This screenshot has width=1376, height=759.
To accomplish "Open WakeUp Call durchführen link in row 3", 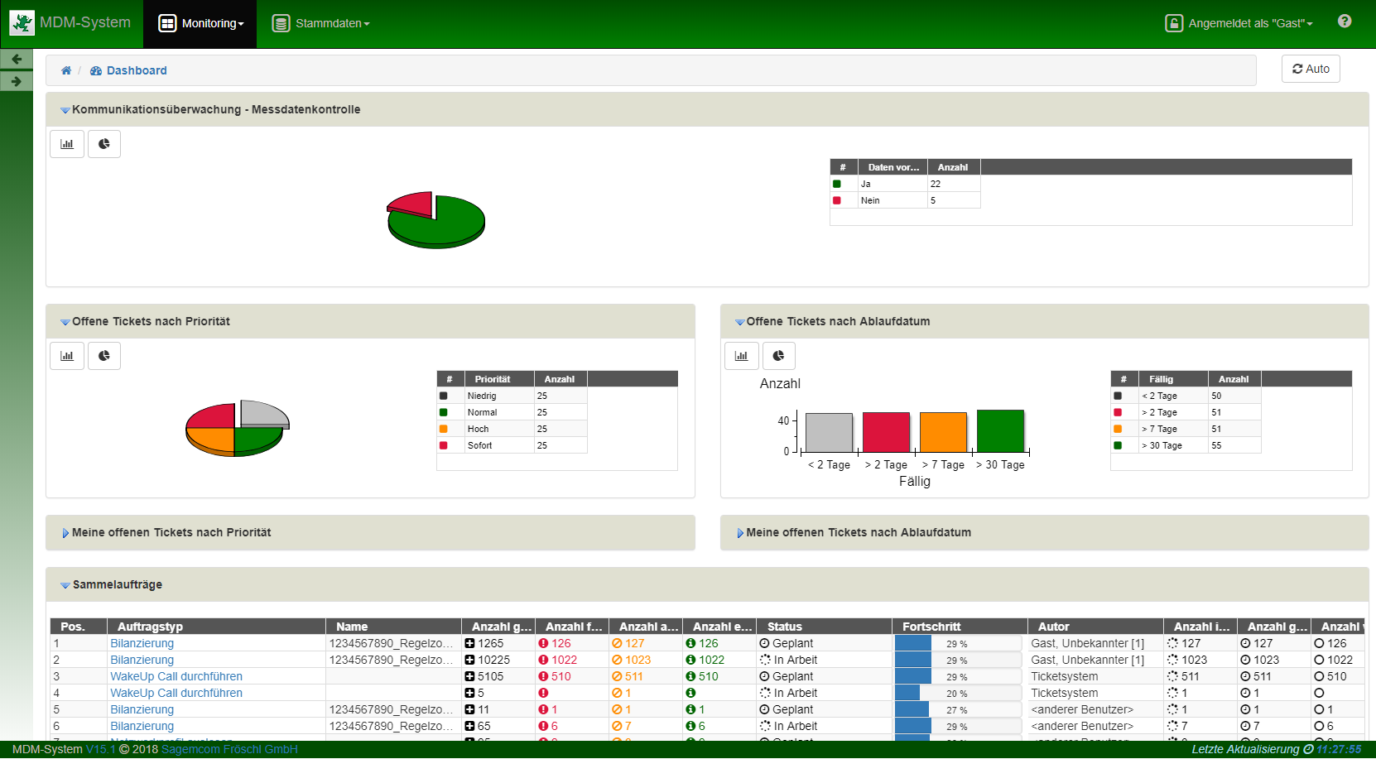I will coord(176,676).
